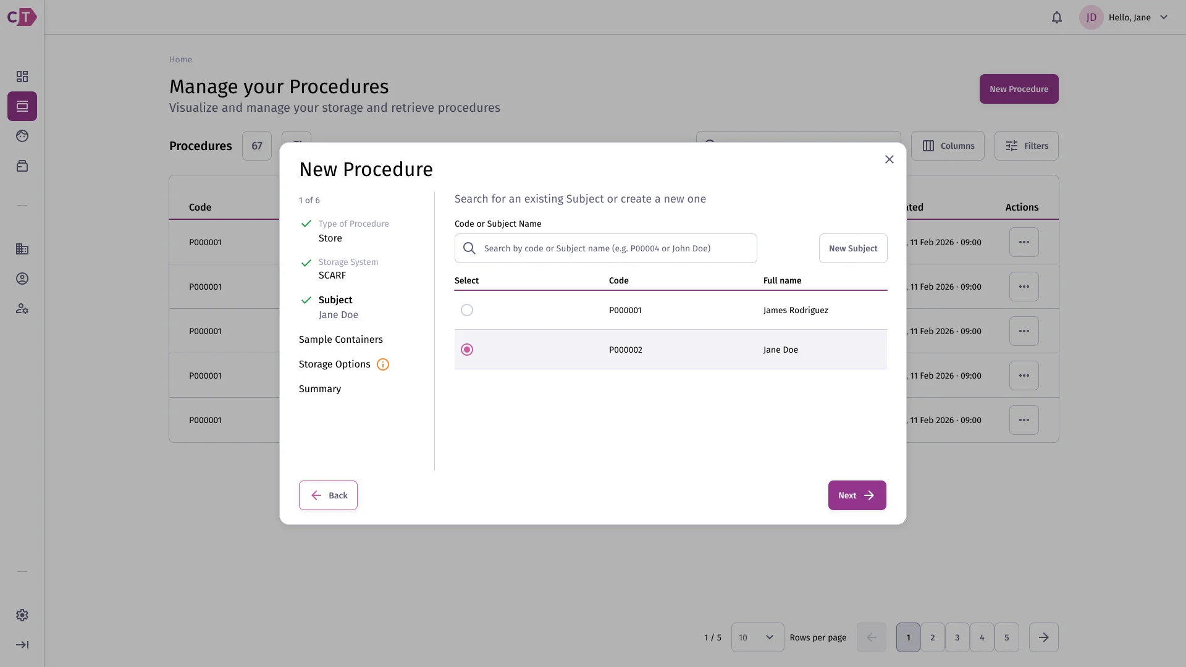Go to page 3
This screenshot has height=667, width=1186.
pyautogui.click(x=957, y=637)
